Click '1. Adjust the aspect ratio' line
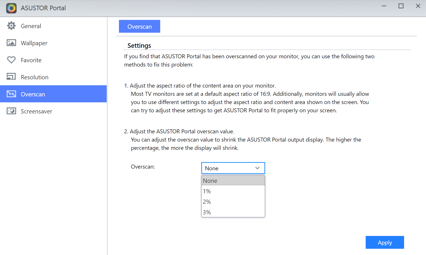 (200, 86)
